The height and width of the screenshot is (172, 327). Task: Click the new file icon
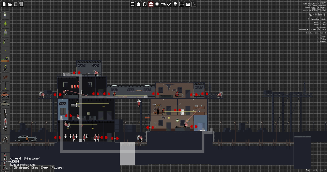pos(4,4)
